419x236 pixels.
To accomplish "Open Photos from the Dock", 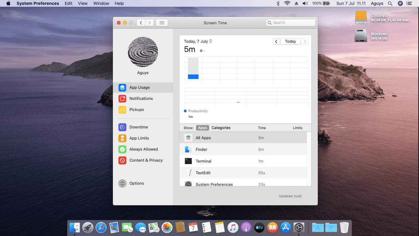I will (x=167, y=227).
